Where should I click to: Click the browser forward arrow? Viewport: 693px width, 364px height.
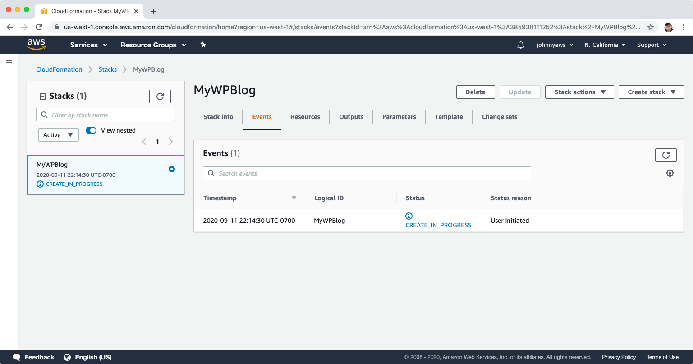coord(24,27)
